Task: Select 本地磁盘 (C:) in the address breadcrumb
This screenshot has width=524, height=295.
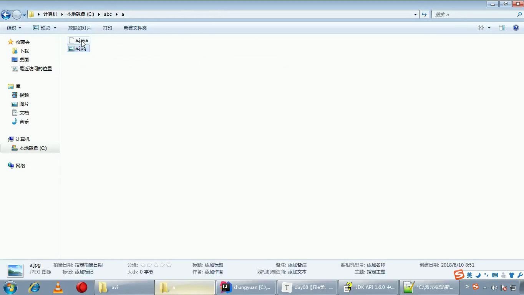Action: (x=80, y=14)
